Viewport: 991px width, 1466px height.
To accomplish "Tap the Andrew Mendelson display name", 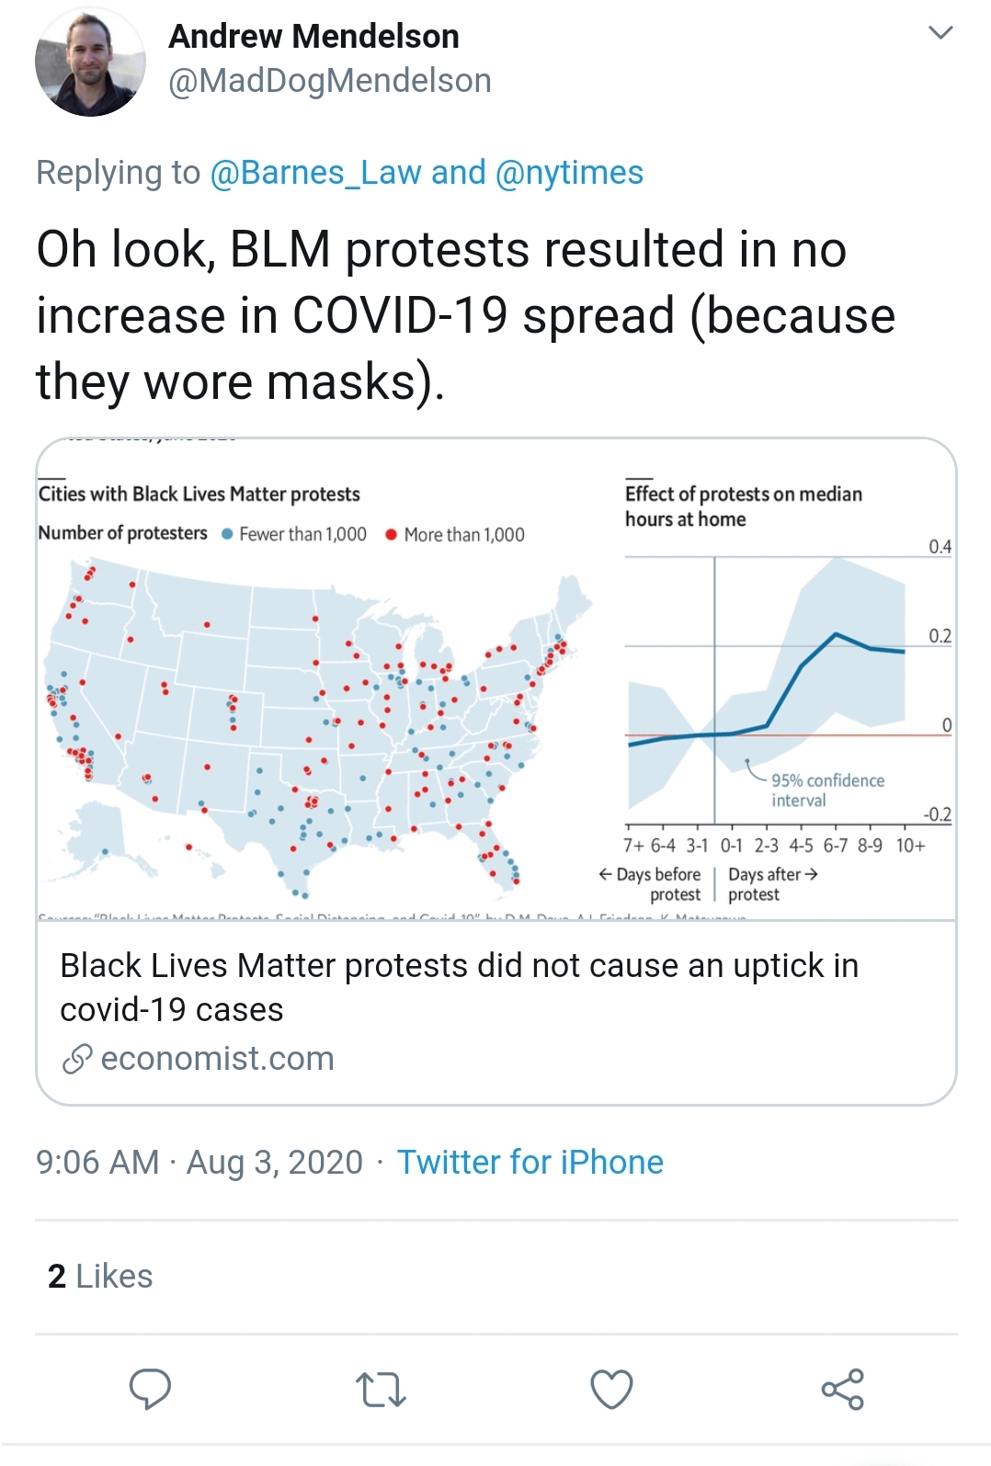I will click(314, 37).
